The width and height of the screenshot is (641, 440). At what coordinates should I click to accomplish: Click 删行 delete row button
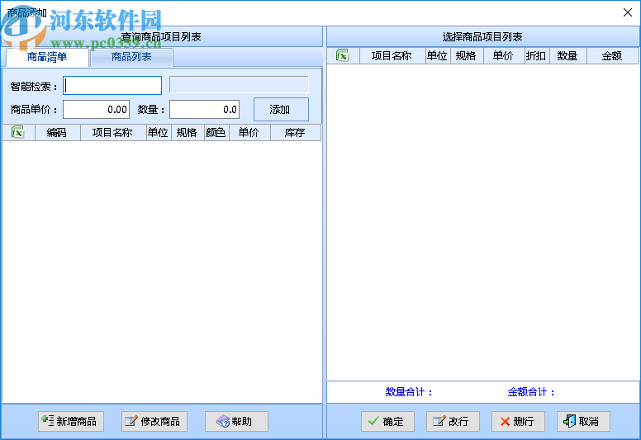pyautogui.click(x=518, y=421)
